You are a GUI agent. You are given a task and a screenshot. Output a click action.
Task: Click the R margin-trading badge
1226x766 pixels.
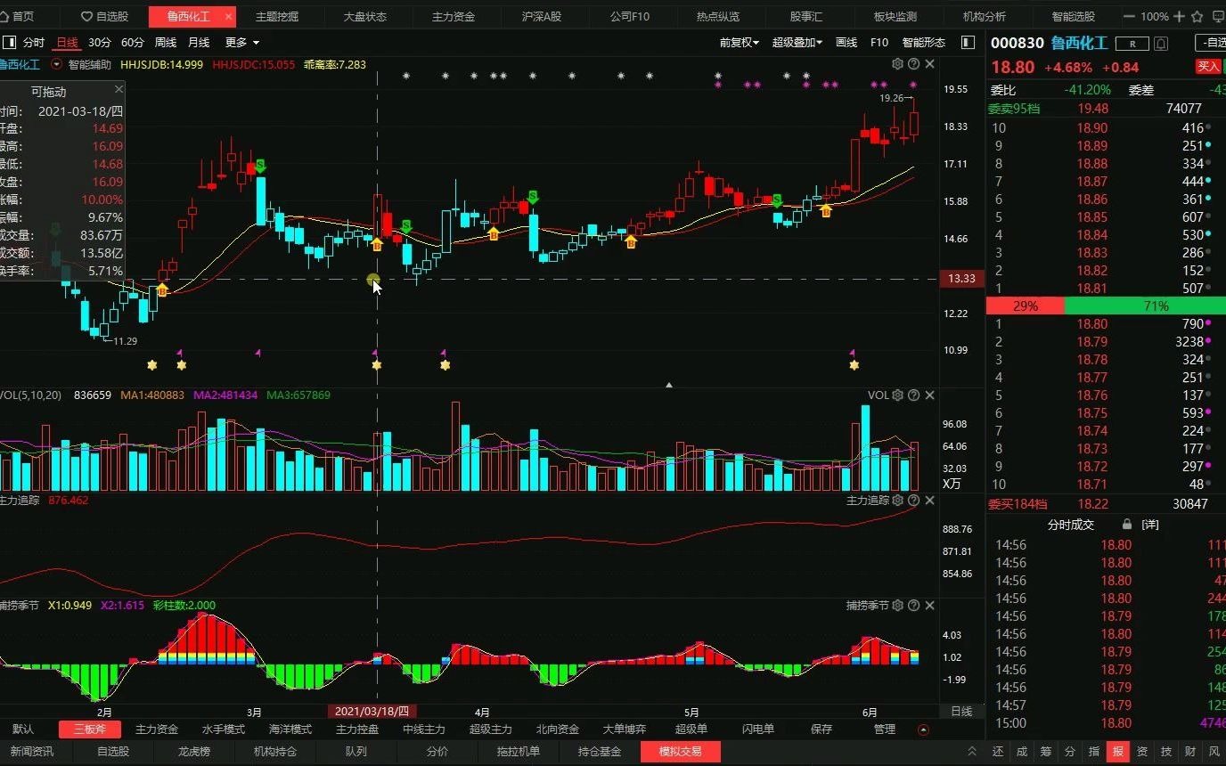tap(1132, 43)
